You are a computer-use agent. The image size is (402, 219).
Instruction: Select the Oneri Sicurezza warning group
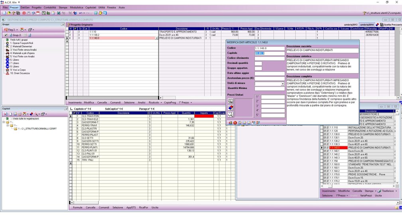18,73
